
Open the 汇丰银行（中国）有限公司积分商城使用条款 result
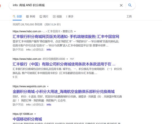(x=64, y=64)
